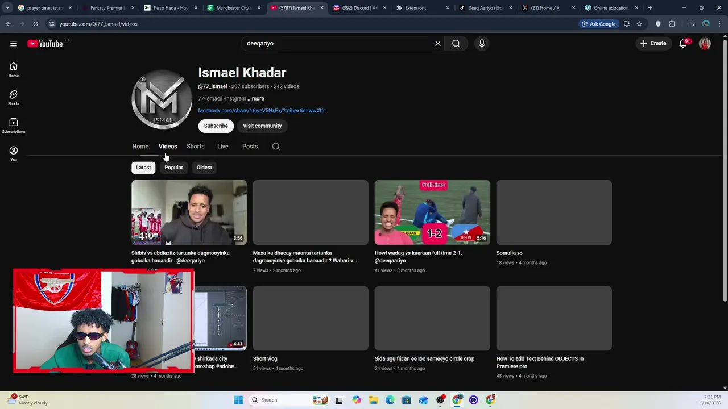728x409 pixels.
Task: Open the YouTube guide hamburger menu
Action: [14, 43]
